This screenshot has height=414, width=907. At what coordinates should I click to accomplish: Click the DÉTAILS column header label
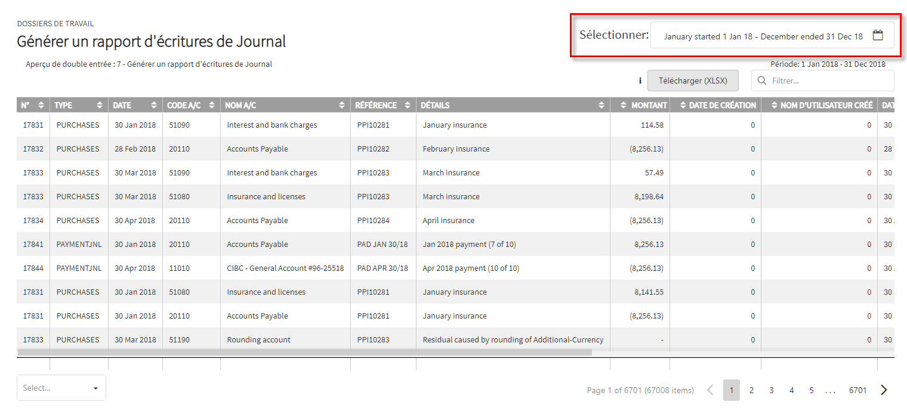(435, 105)
